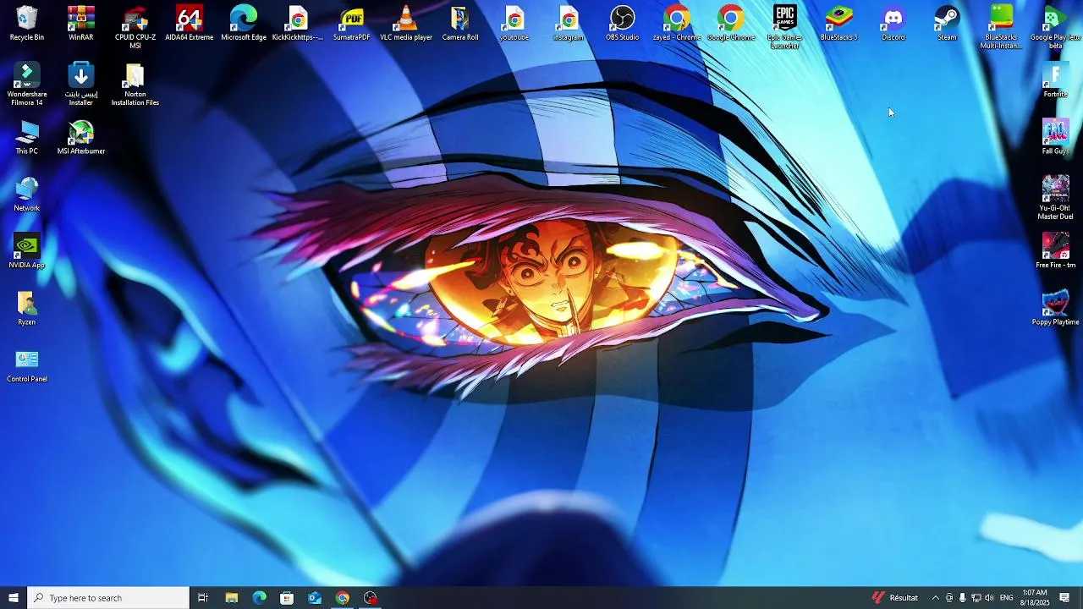Select the Network desktop icon
Viewport: 1083px width, 609px height.
[27, 194]
